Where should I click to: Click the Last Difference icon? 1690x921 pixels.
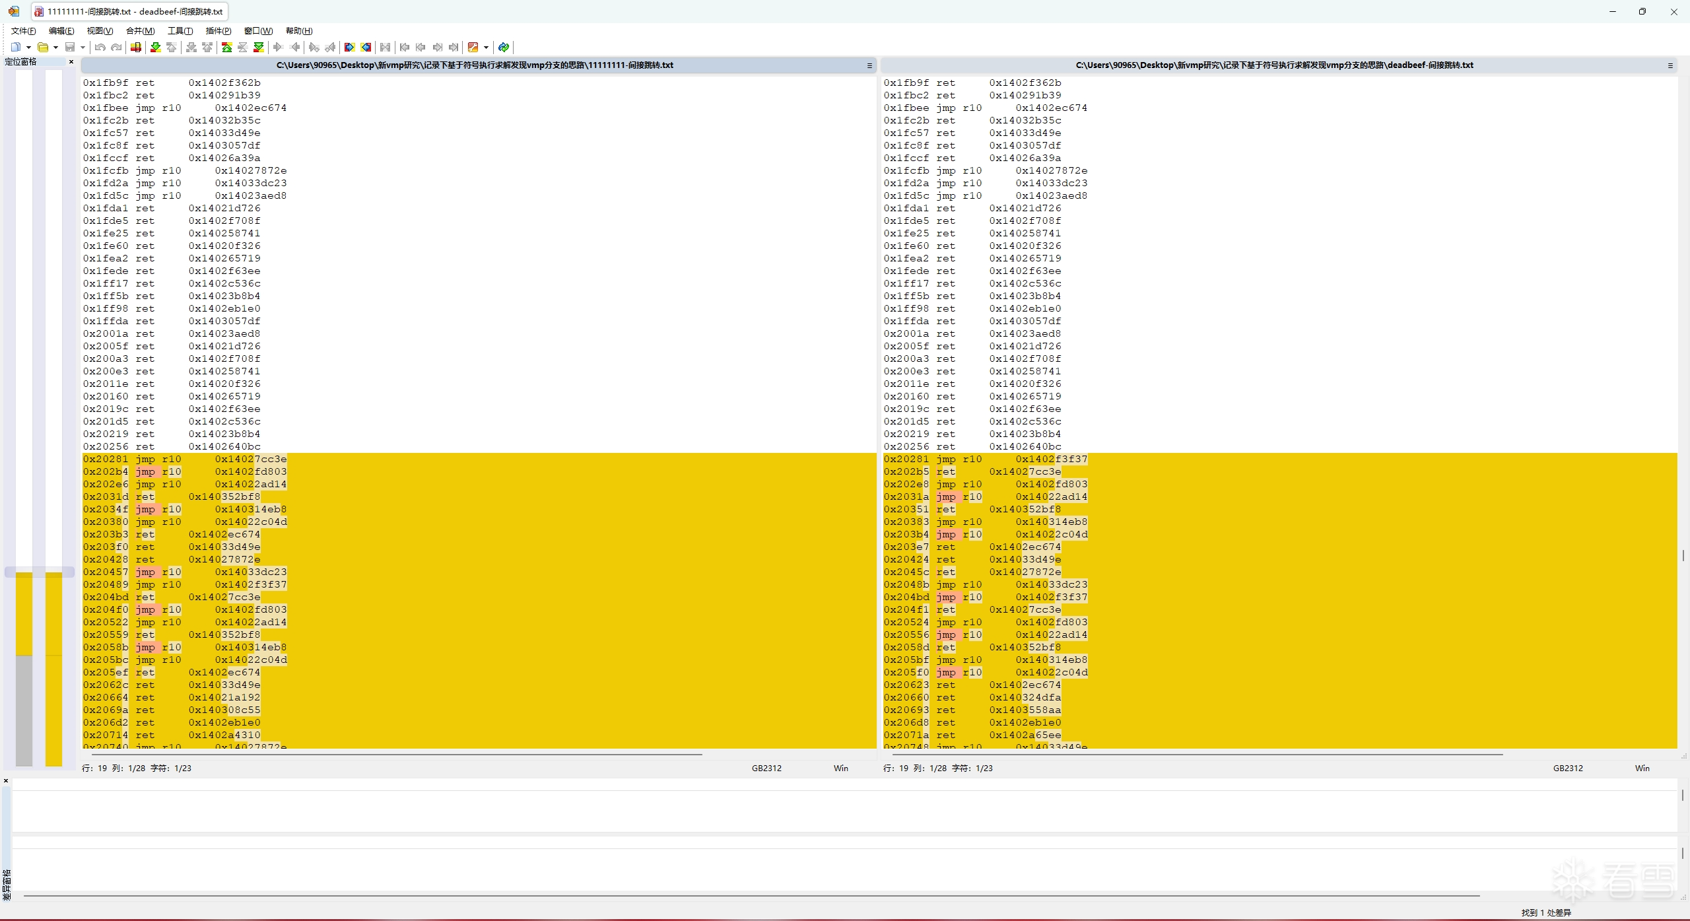pos(259,47)
